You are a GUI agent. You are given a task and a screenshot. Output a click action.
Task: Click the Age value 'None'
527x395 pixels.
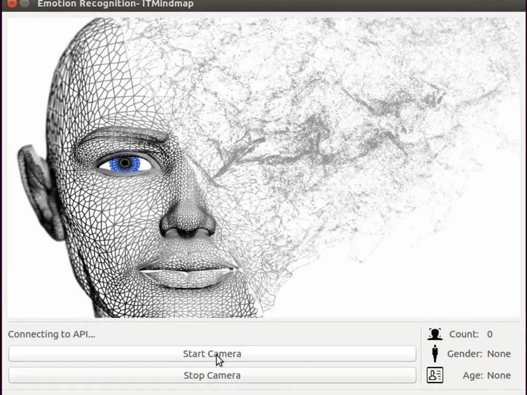(499, 375)
